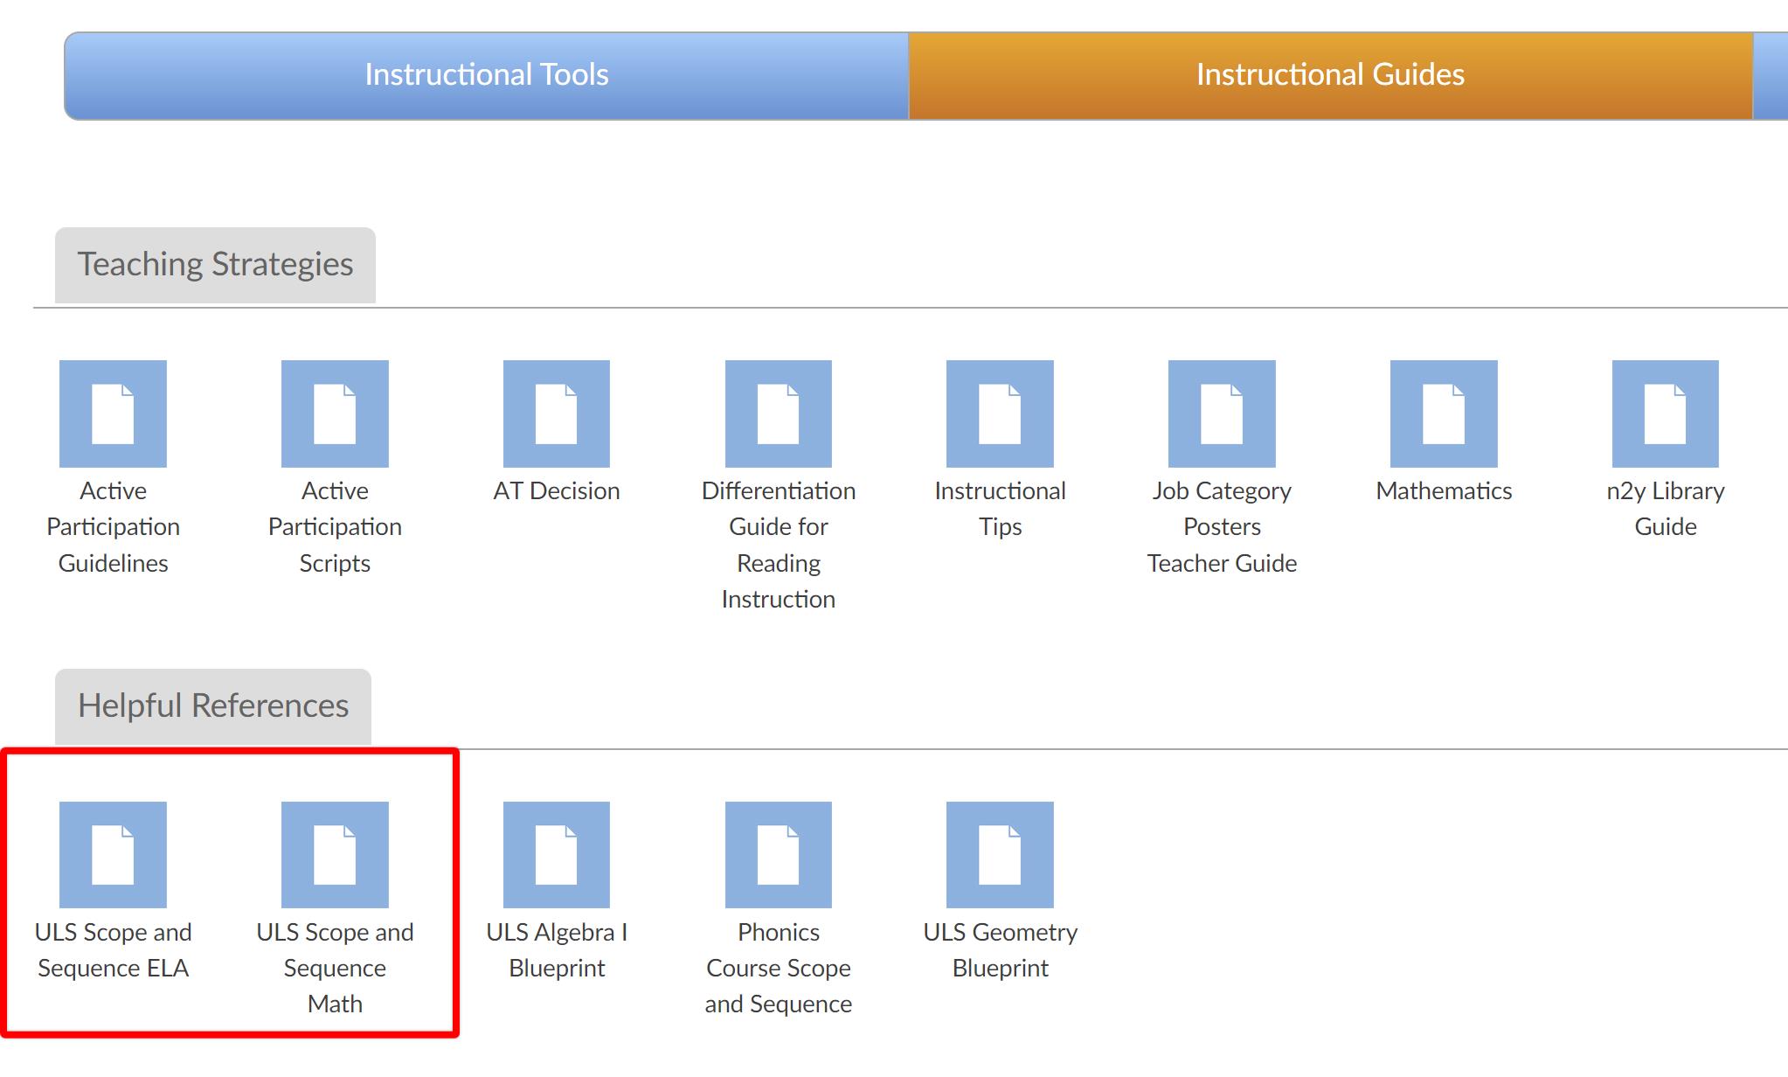Image resolution: width=1788 pixels, height=1077 pixels.
Task: Click the Instructional Tips text label
Action: [x=1000, y=509]
